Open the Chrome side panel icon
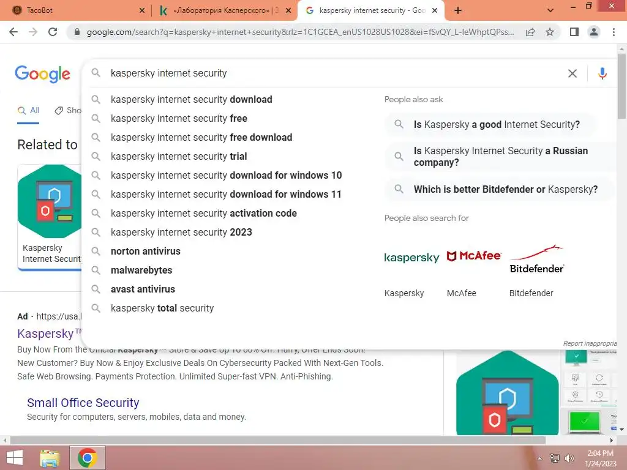Screen dimensions: 627x470 tap(574, 32)
